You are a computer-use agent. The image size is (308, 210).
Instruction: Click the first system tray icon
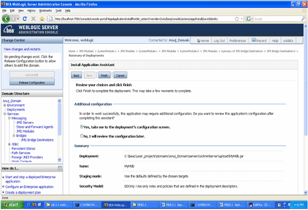[279, 205]
